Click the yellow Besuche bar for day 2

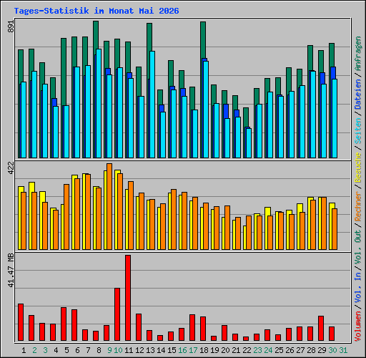click(x=31, y=216)
